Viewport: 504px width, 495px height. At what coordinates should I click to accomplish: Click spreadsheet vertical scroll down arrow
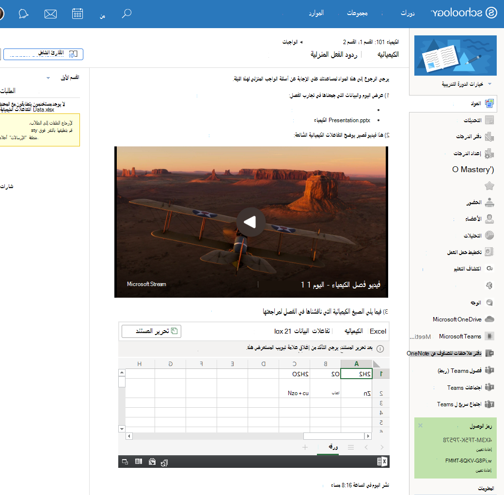(122, 429)
